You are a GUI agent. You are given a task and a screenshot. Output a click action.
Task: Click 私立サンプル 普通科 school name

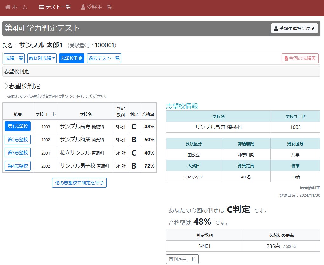point(82,153)
